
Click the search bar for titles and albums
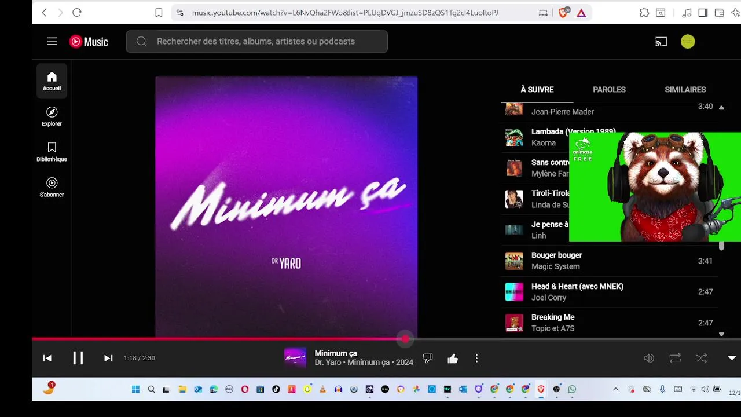pyautogui.click(x=256, y=42)
